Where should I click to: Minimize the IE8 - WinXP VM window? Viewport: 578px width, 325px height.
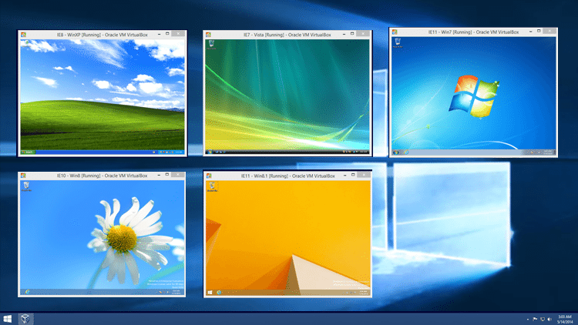(x=160, y=34)
